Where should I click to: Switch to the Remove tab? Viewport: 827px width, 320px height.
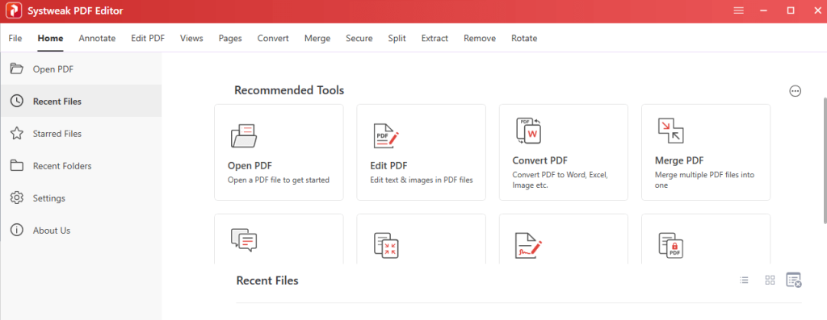point(480,39)
